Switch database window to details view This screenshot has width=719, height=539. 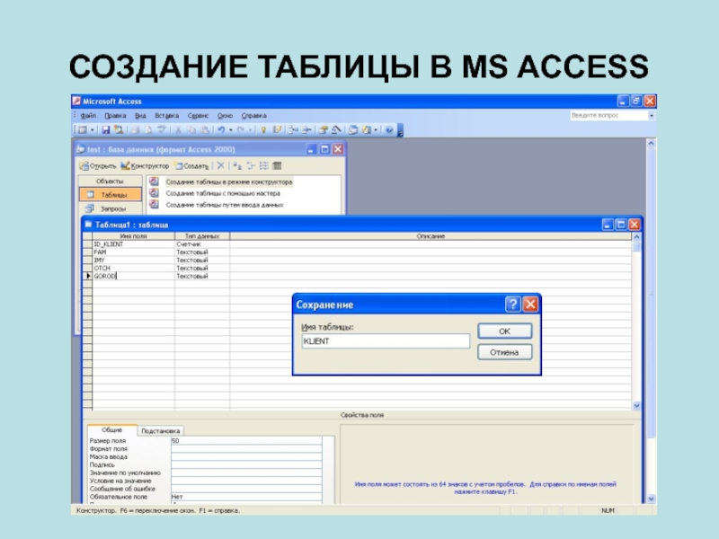[277, 166]
